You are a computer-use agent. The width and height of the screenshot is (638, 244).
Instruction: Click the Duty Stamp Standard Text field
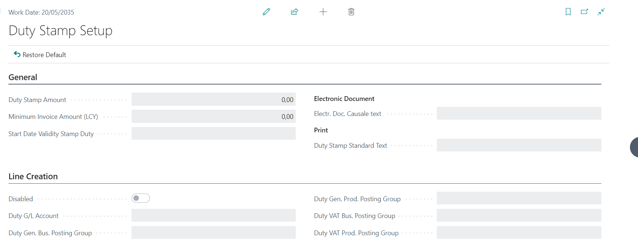(519, 145)
